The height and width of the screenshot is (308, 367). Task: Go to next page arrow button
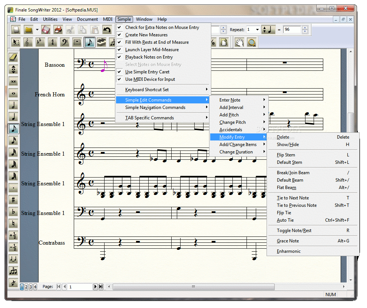tap(95, 287)
